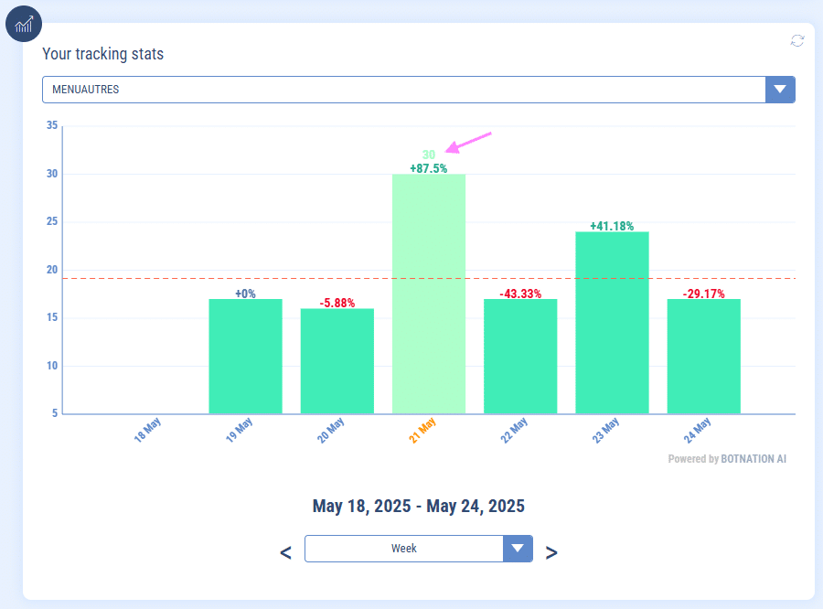This screenshot has width=823, height=609.
Task: Select the highlighted 21 May bar
Action: pyautogui.click(x=428, y=294)
